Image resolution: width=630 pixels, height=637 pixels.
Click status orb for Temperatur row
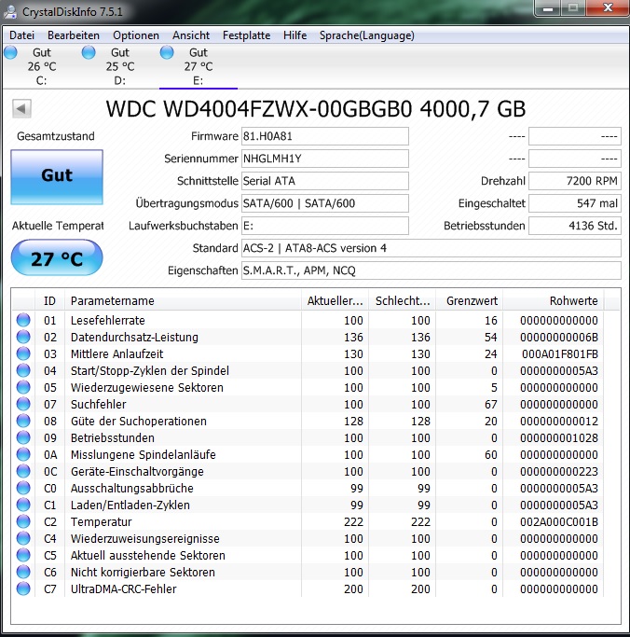click(x=23, y=521)
